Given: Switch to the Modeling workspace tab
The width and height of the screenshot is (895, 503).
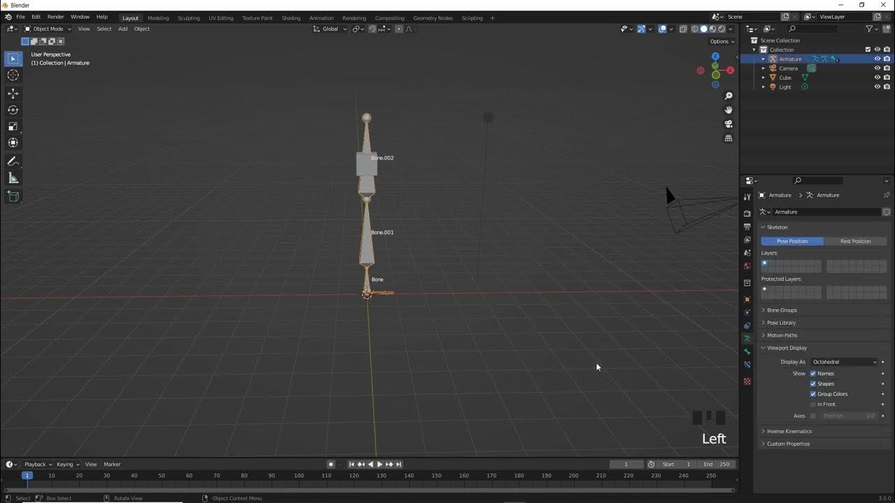Looking at the screenshot, I should [x=158, y=17].
